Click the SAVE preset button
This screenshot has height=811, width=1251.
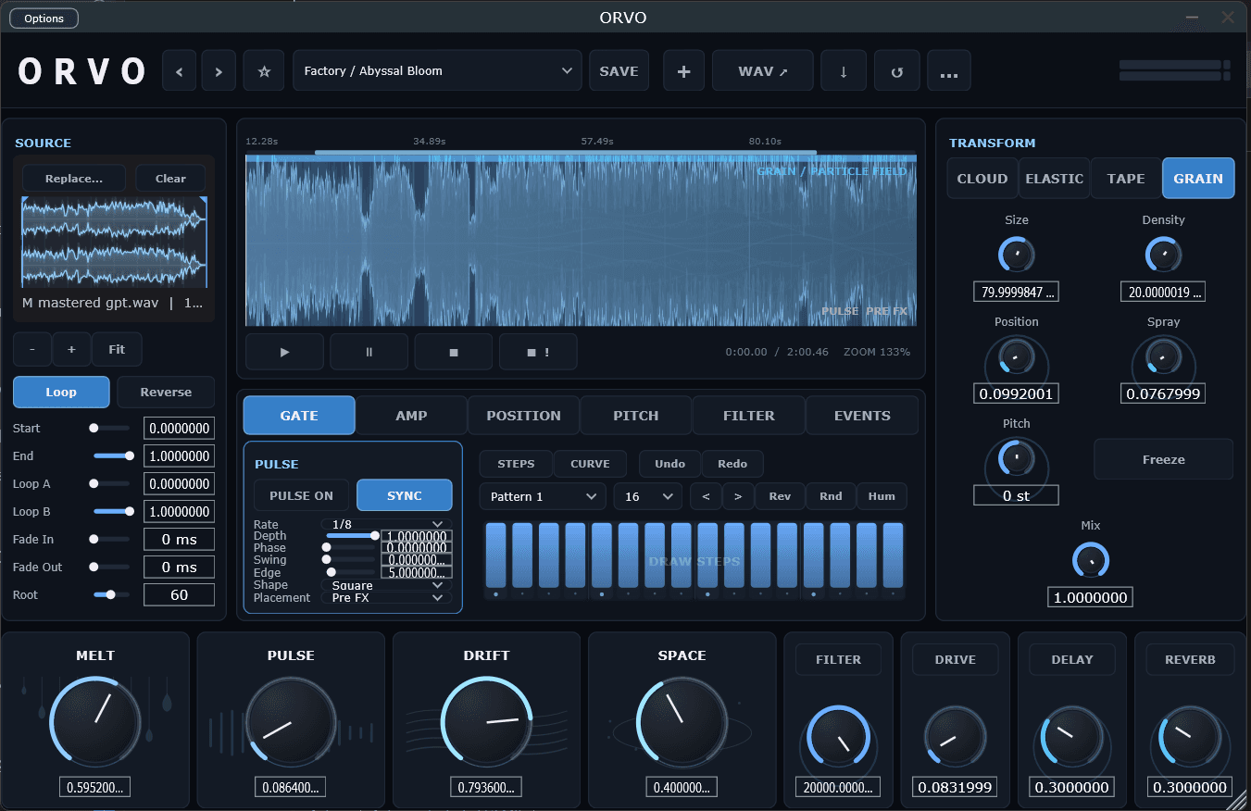(x=619, y=71)
